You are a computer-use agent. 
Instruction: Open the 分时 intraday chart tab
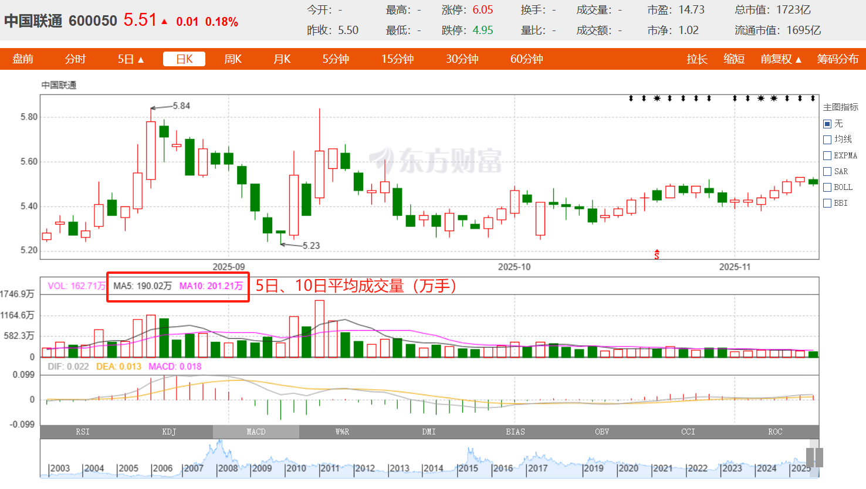tap(75, 59)
